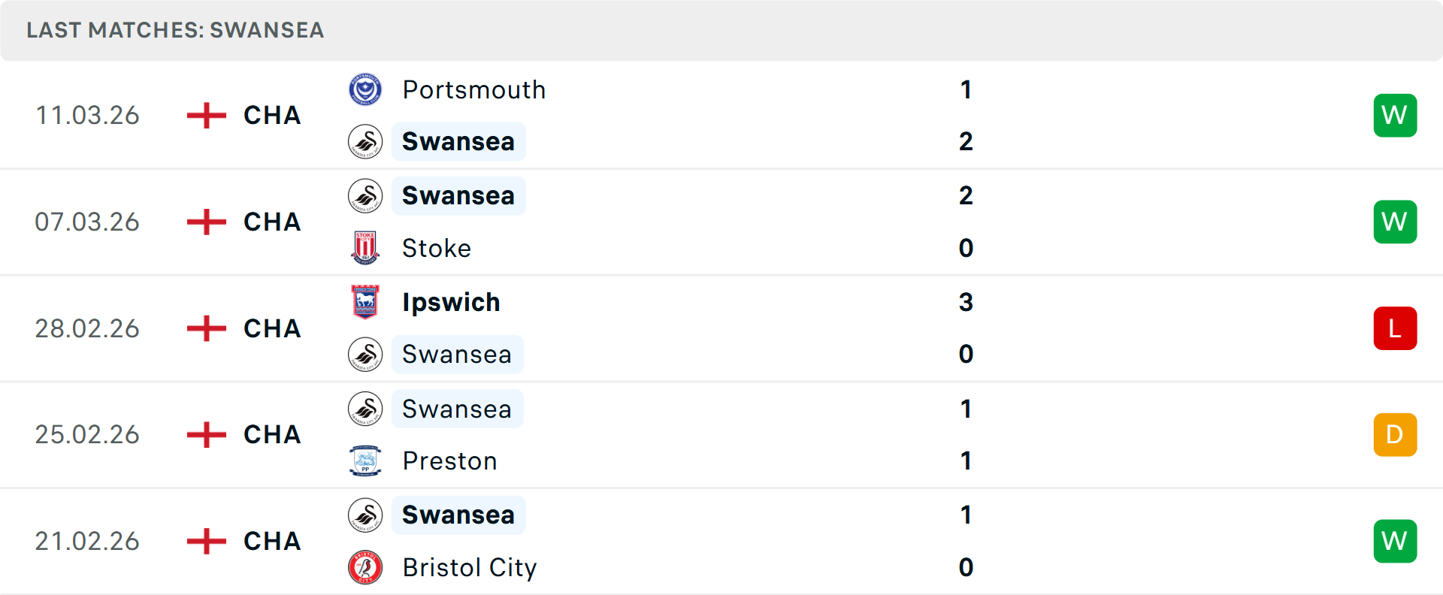Click the orange D badge for Preston match
This screenshot has width=1443, height=595.
[1395, 434]
